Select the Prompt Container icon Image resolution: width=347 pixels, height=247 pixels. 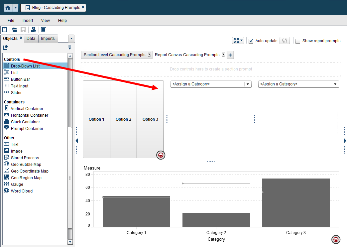tap(7, 128)
